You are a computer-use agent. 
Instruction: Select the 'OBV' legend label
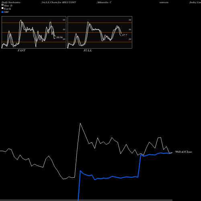click(x=6, y=12)
